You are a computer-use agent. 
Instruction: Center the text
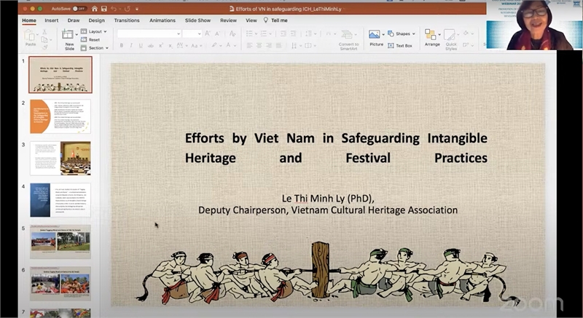(259, 46)
